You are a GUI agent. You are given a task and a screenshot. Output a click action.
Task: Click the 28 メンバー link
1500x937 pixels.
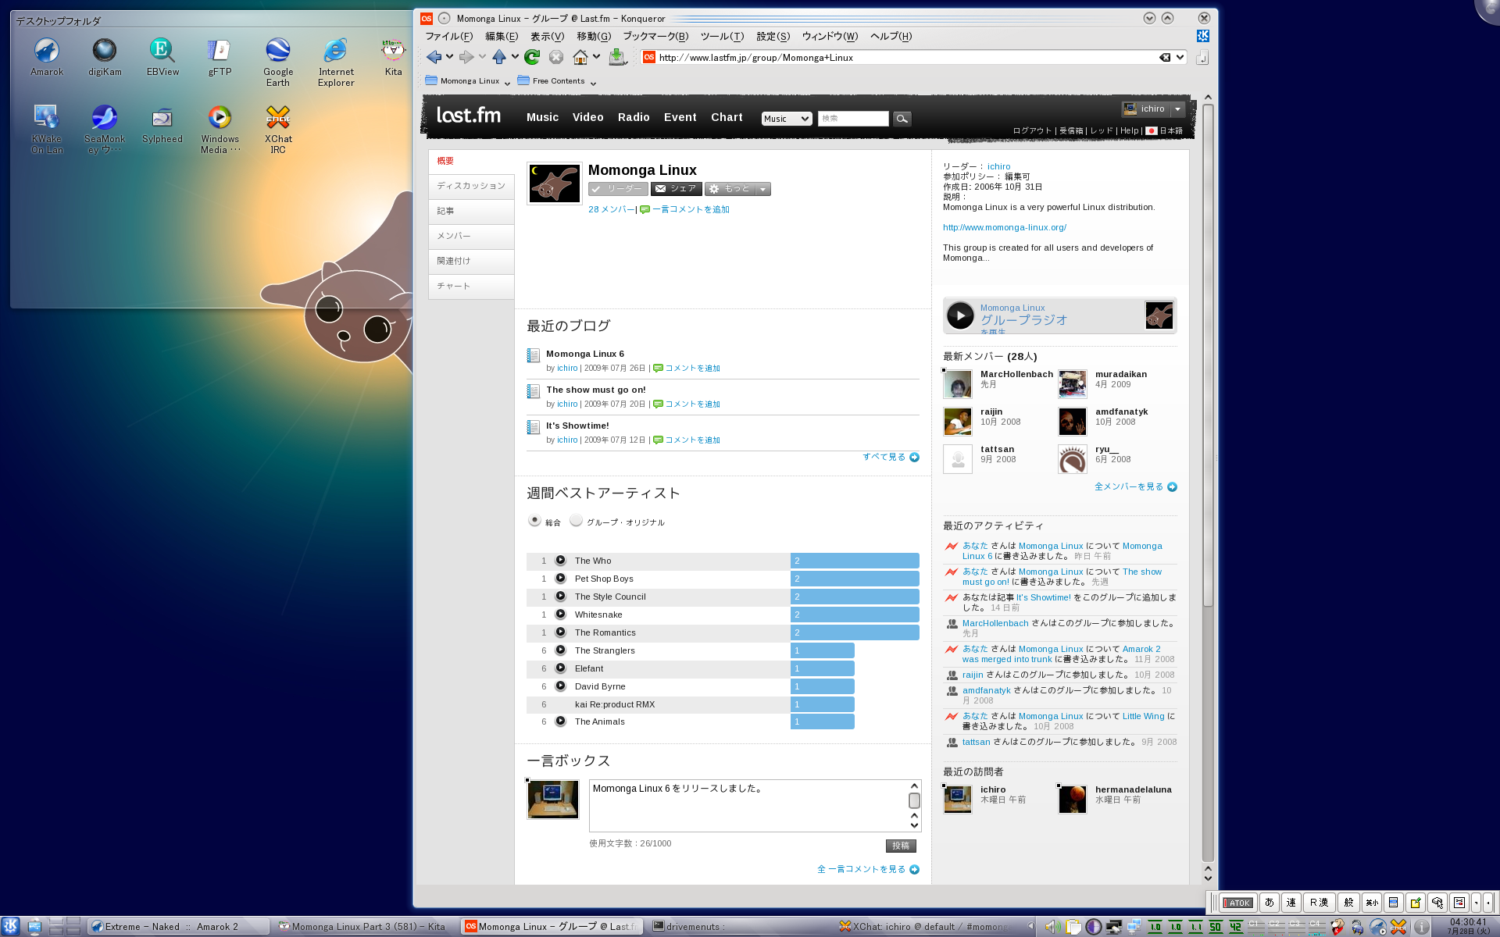pyautogui.click(x=611, y=209)
